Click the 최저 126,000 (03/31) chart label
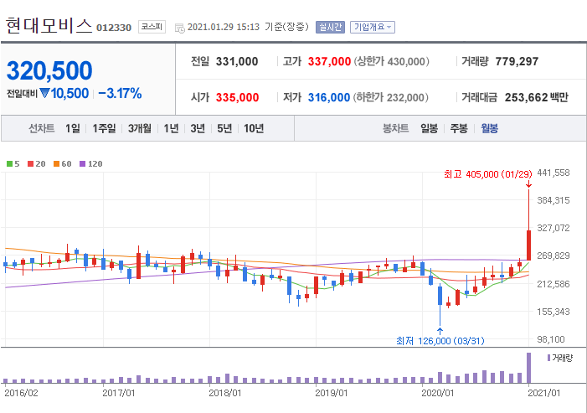587x413 pixels. point(440,341)
